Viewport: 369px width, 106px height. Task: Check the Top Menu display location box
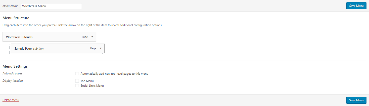(x=77, y=81)
